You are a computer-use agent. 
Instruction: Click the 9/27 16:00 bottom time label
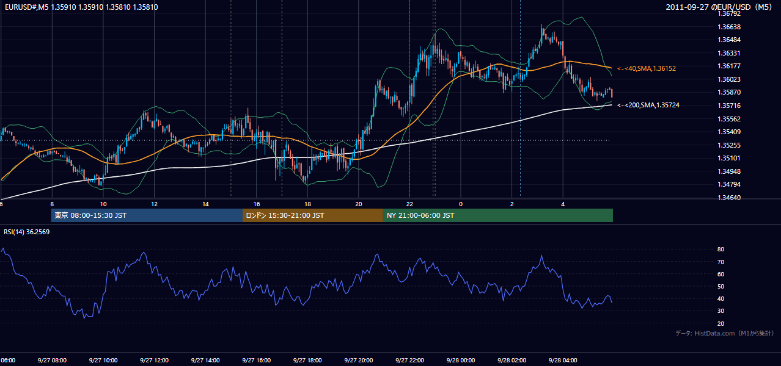[x=257, y=361]
